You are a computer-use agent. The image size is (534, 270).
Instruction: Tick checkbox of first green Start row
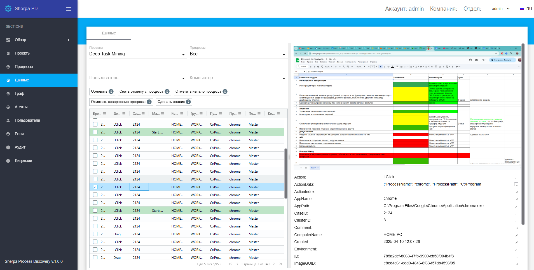click(95, 132)
